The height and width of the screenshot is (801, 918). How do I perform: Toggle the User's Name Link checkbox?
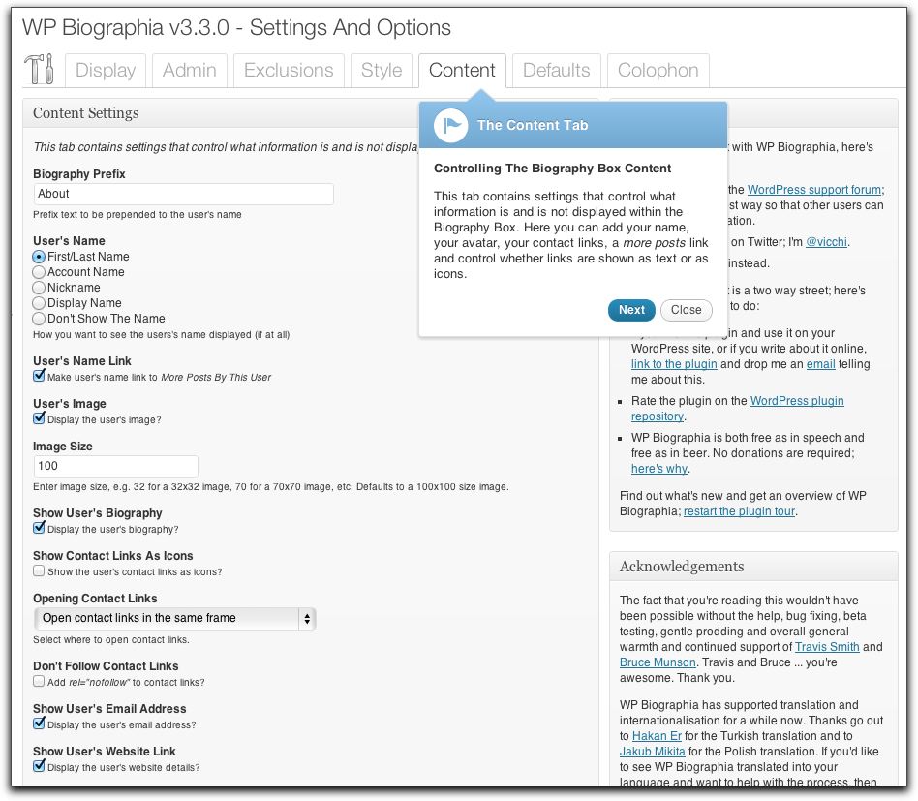(x=39, y=376)
